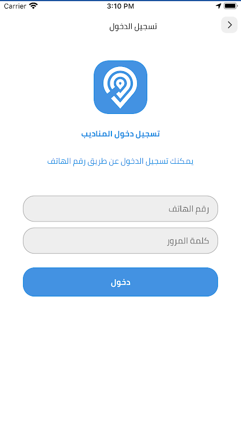This screenshot has height=428, width=241.
Task: Click the كلمة المرور placeholder text
Action: tap(189, 241)
